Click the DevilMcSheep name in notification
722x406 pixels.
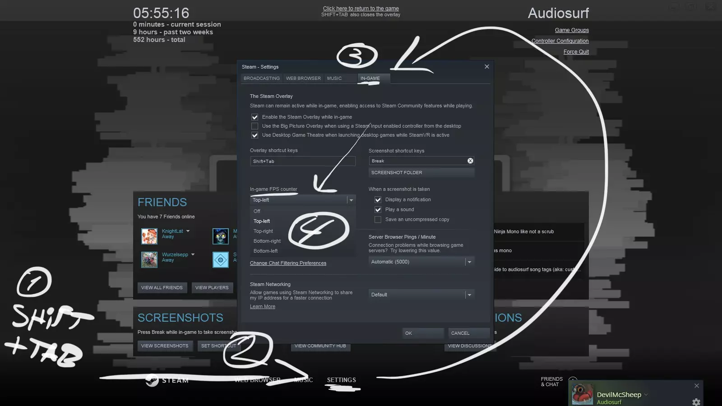pyautogui.click(x=619, y=395)
